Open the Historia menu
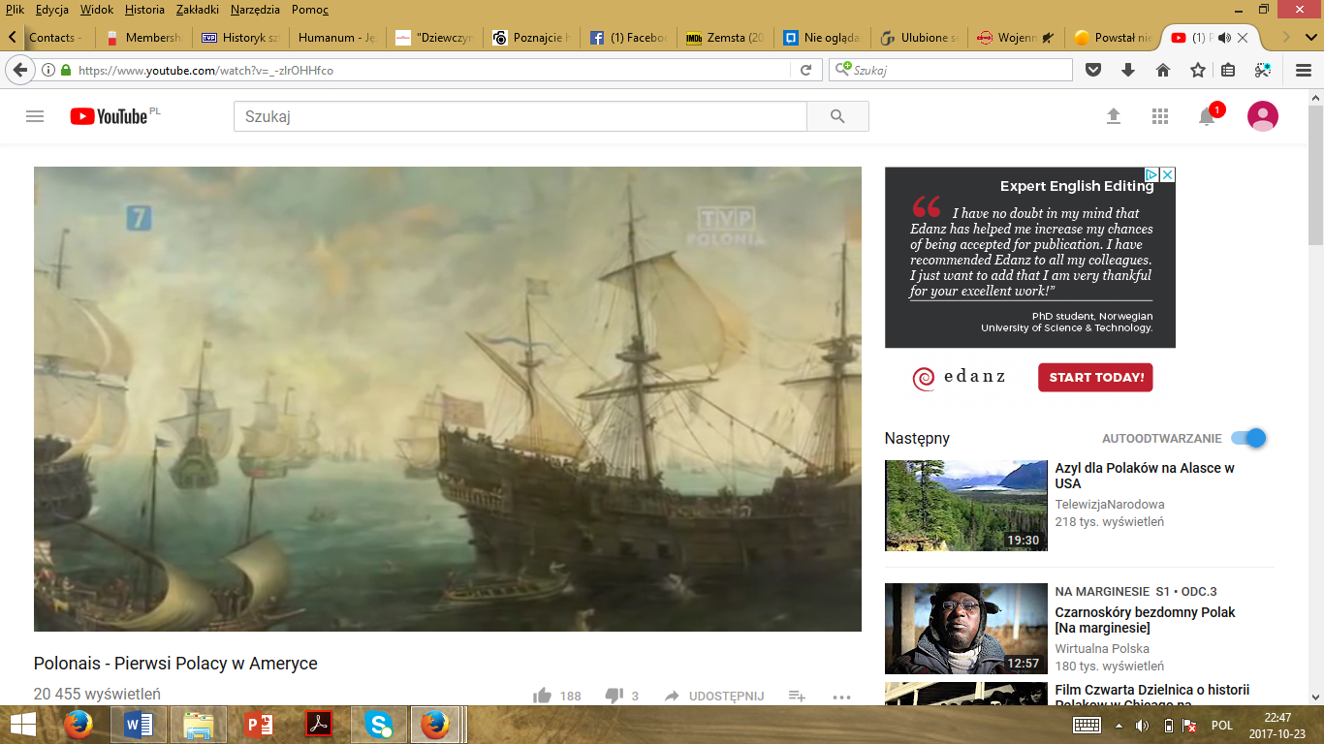This screenshot has width=1324, height=744. click(144, 10)
